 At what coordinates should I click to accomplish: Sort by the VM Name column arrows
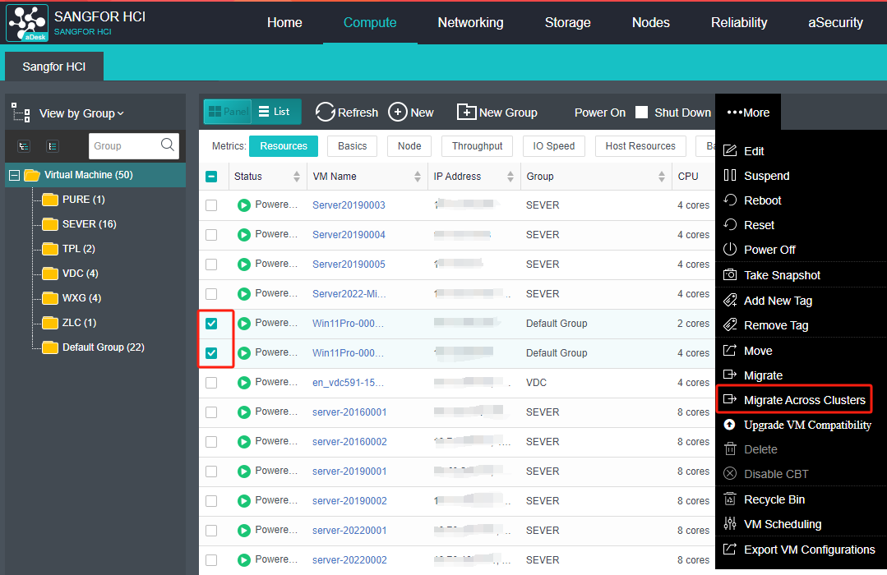pos(417,177)
